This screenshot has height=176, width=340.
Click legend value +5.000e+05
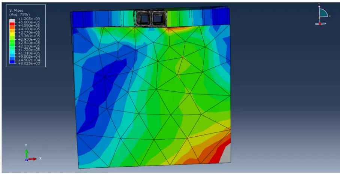click(x=29, y=22)
